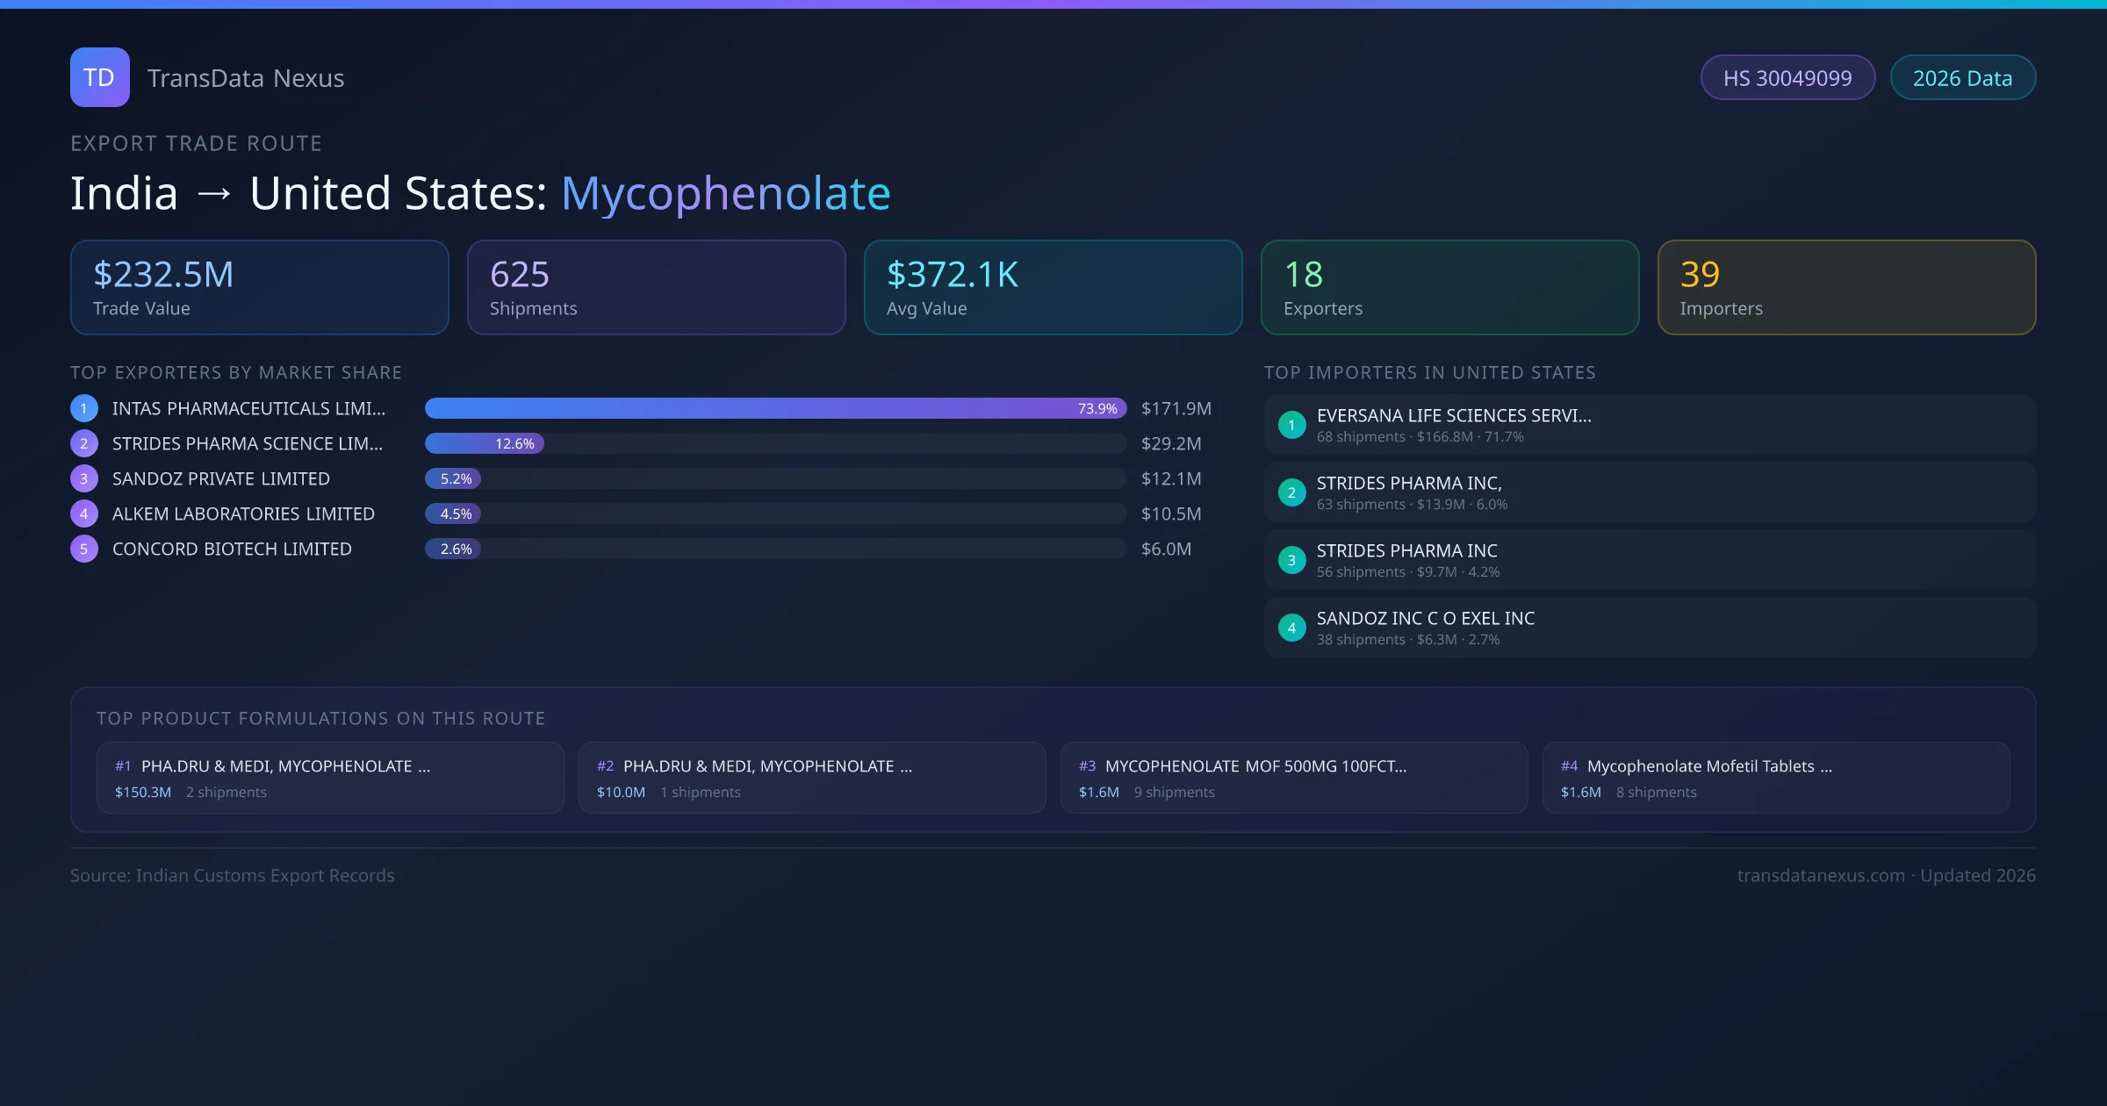Click the 73.9% market share bar
Viewport: 2107px width, 1106px height.
coord(774,408)
